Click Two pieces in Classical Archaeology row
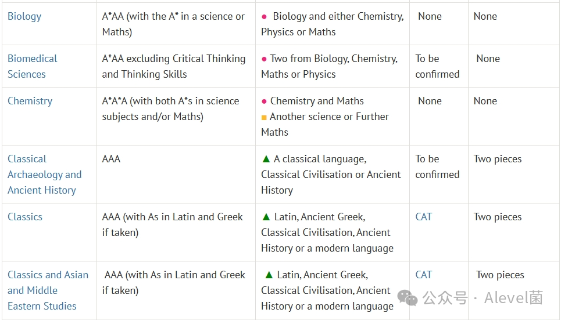 point(498,159)
